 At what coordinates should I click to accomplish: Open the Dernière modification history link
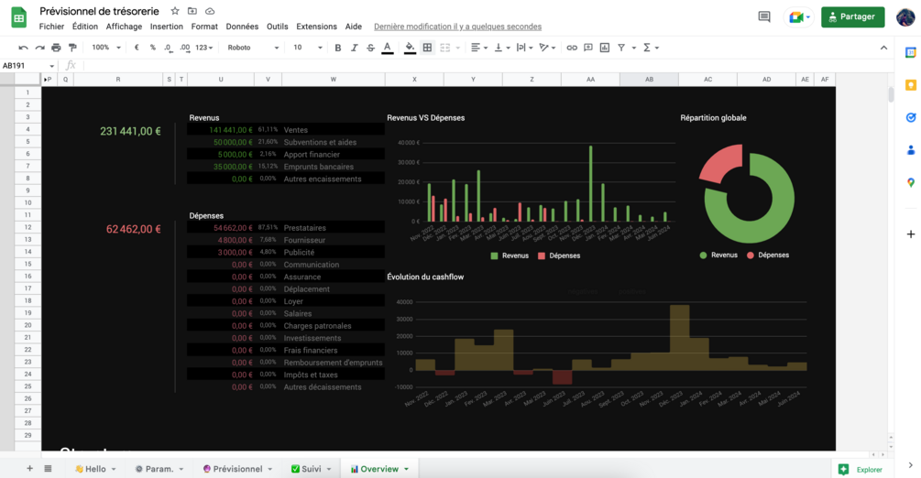pyautogui.click(x=457, y=27)
